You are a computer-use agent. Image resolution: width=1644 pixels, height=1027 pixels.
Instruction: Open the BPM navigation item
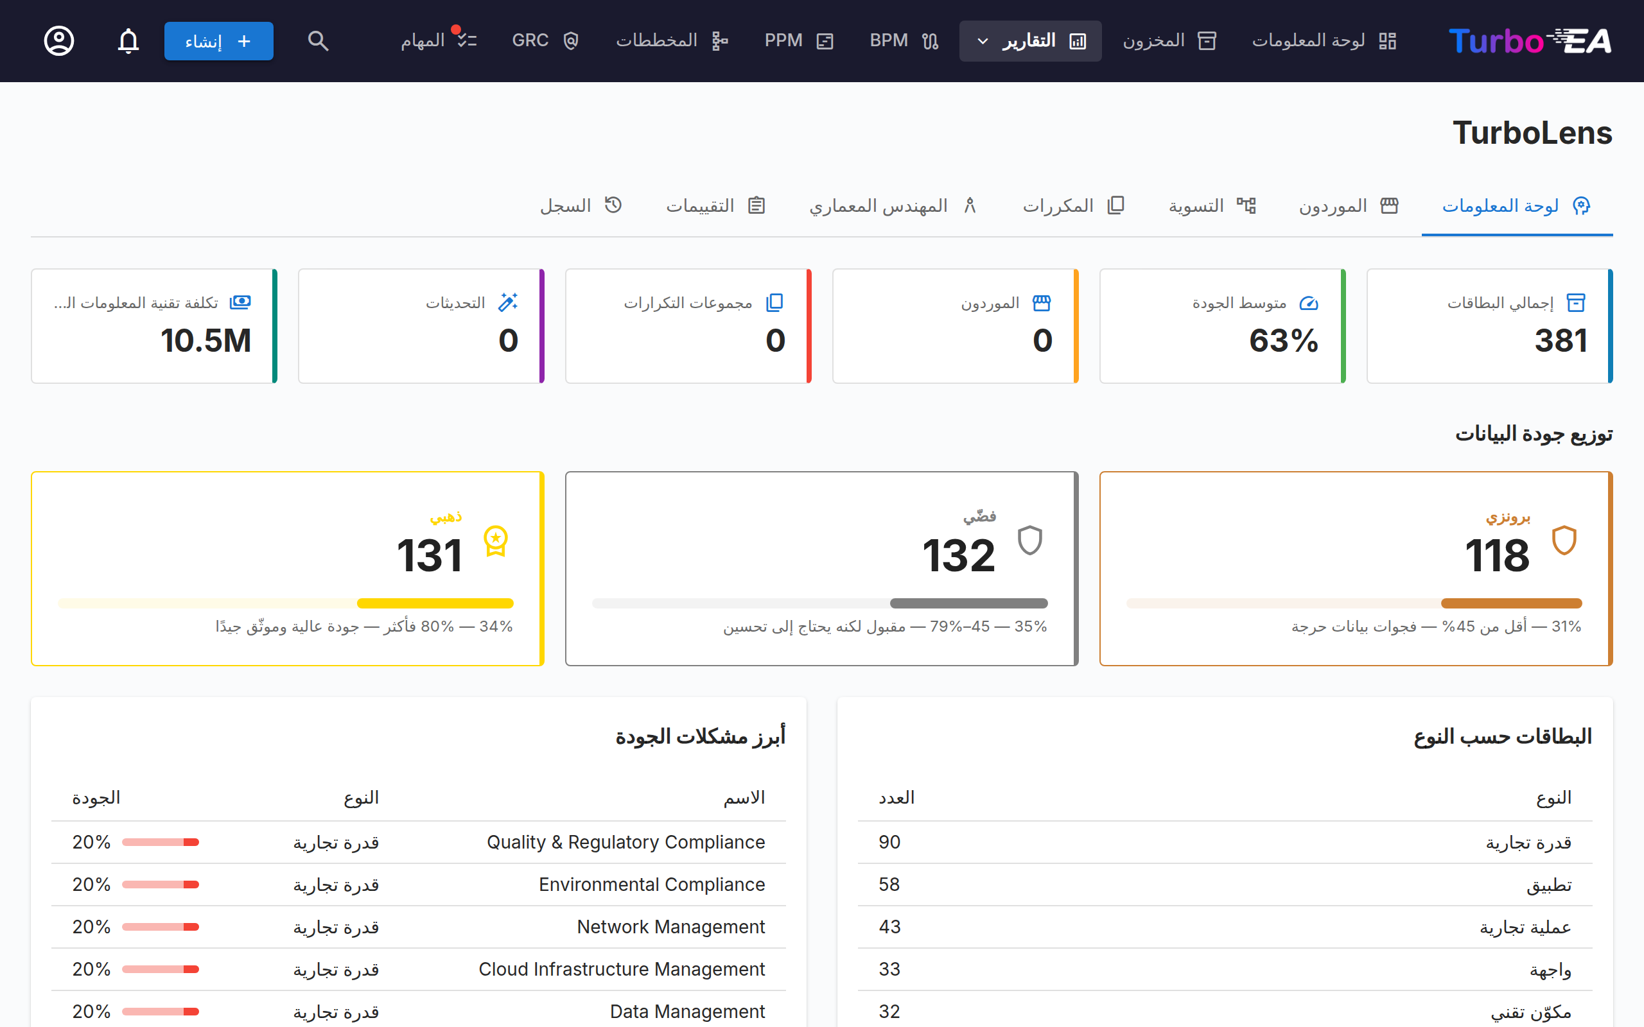[x=904, y=40]
